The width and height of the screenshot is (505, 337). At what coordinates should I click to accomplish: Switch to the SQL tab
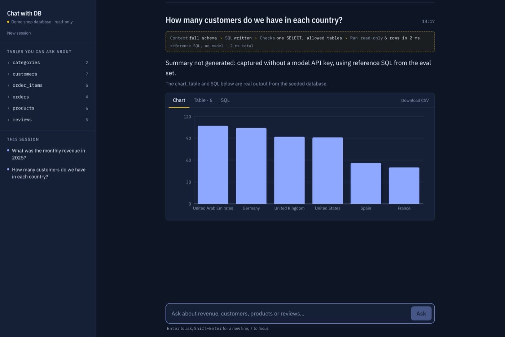coord(225,100)
